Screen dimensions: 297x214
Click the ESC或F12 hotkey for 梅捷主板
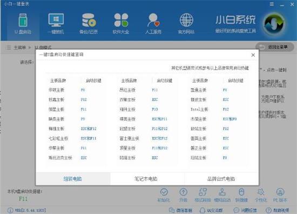tap(89, 129)
